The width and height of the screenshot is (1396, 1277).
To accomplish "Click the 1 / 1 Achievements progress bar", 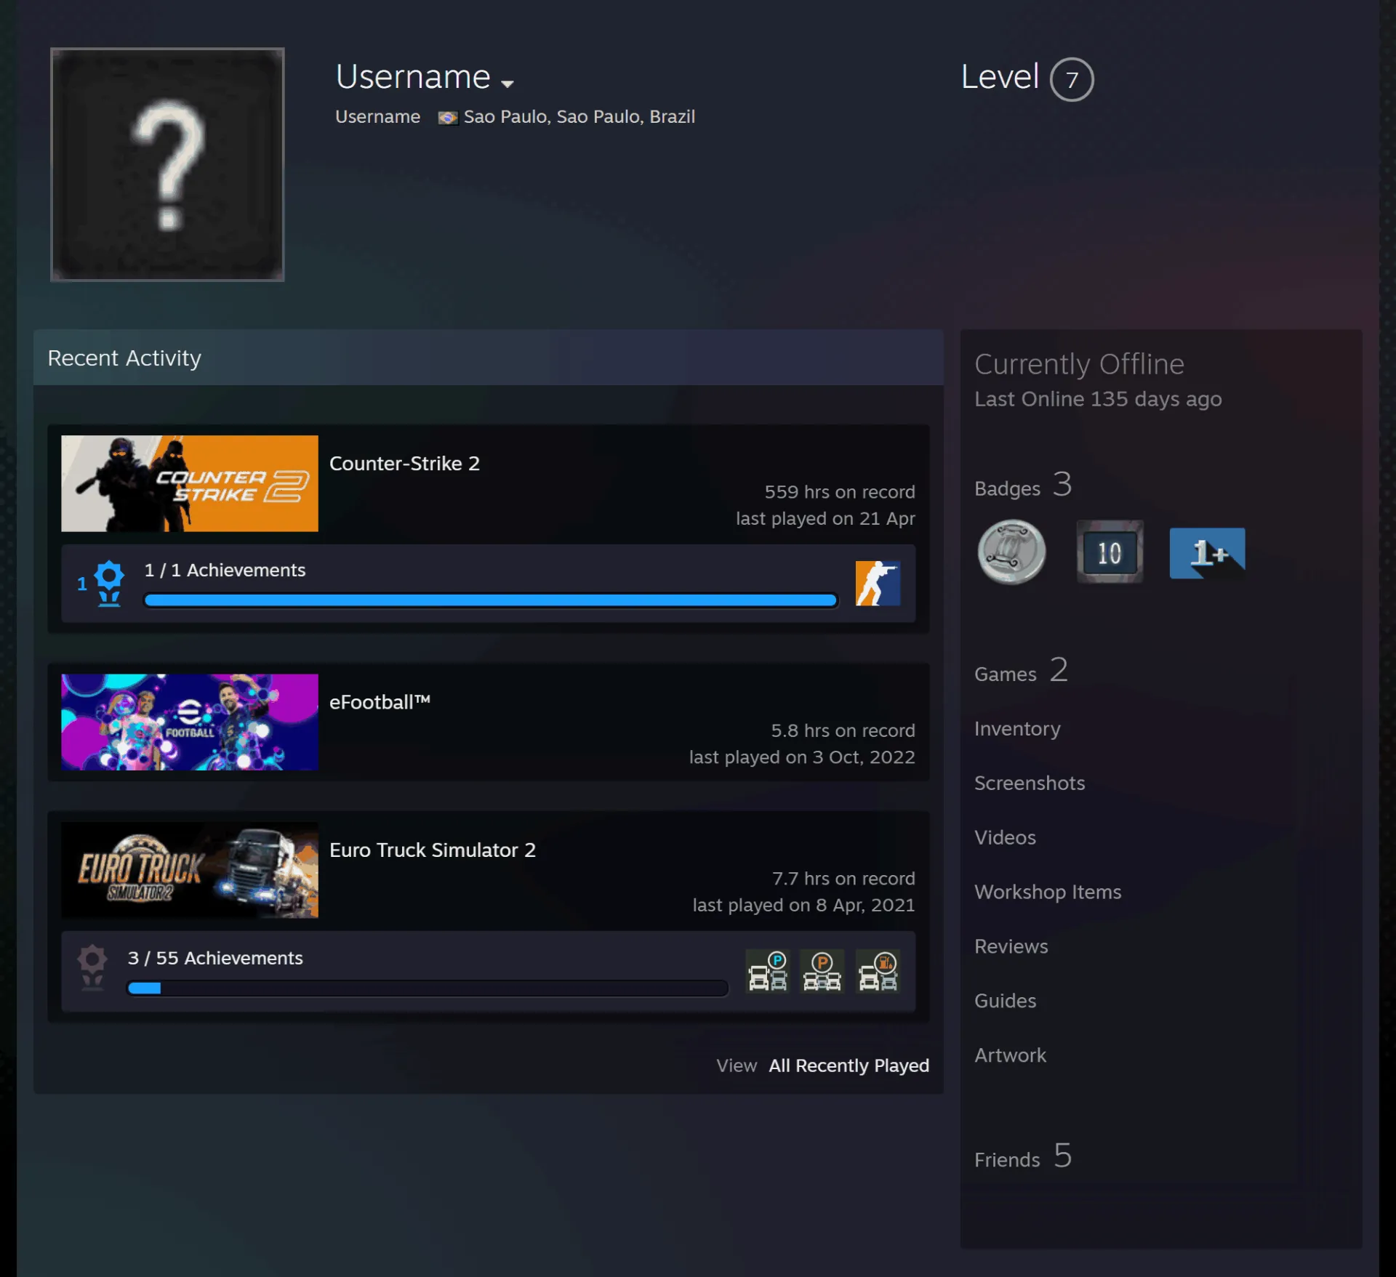I will [491, 600].
